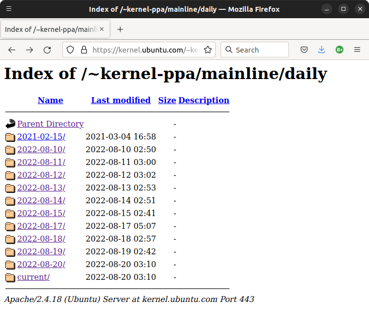This screenshot has height=326, width=369.
Task: Click folder icon beside 2022-08-11/
Action: (10, 163)
